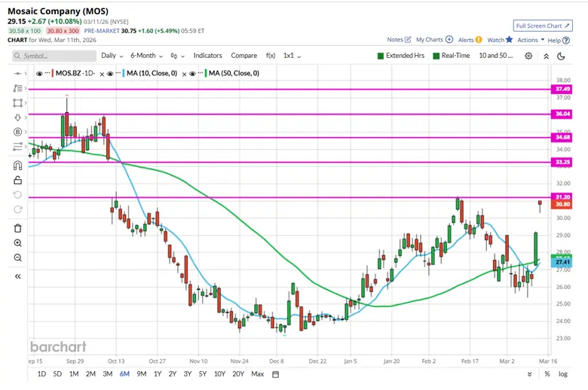Open the My Charts link

433,40
